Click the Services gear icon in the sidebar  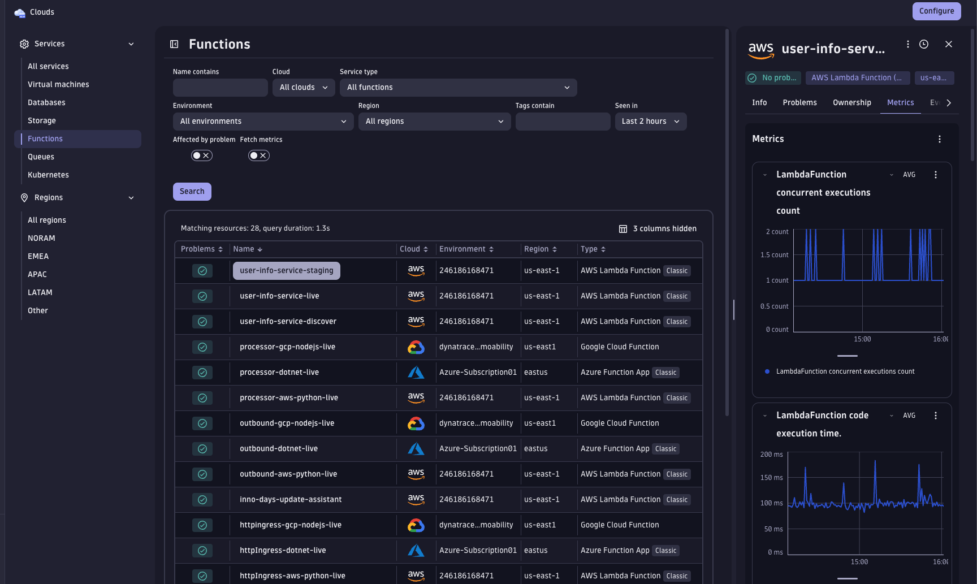(x=24, y=44)
